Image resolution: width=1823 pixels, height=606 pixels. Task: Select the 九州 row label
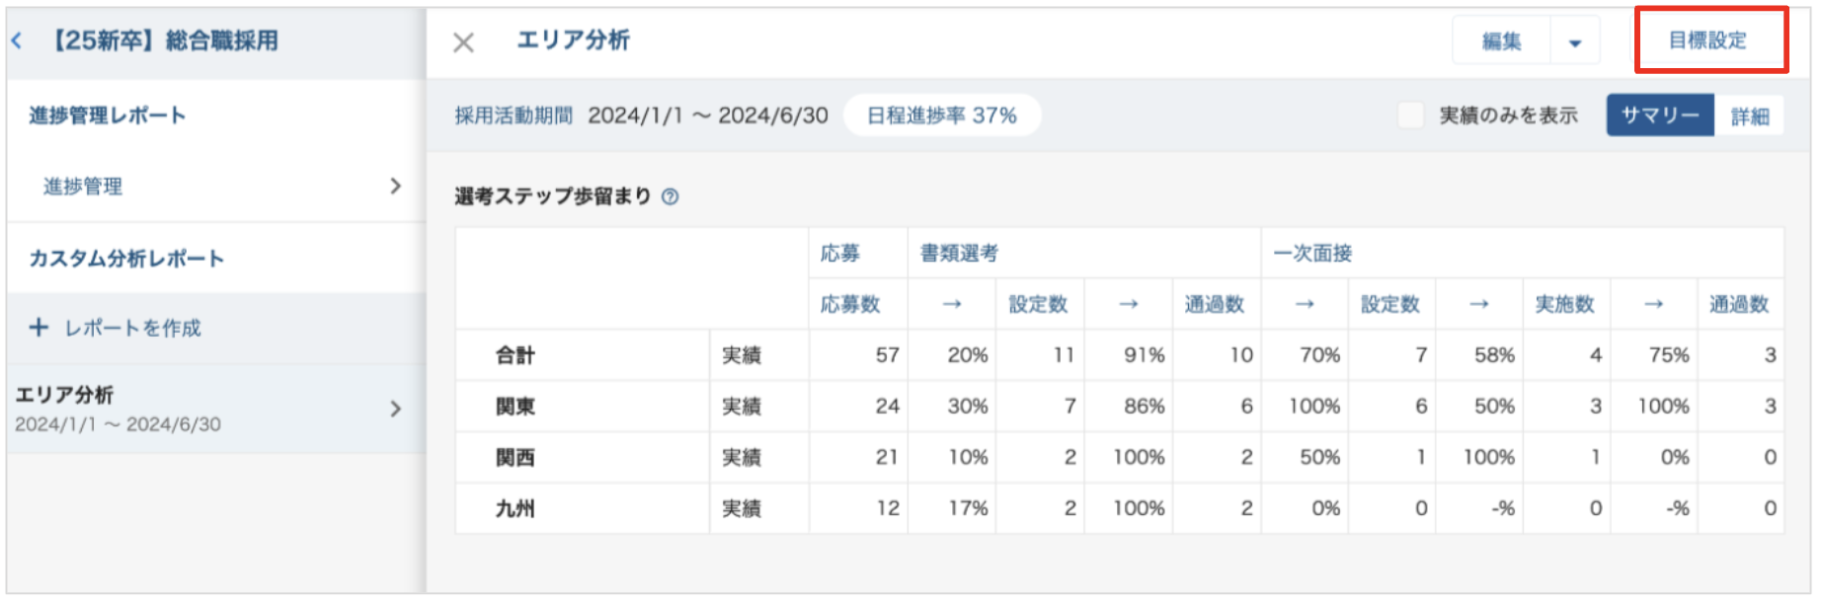[515, 508]
